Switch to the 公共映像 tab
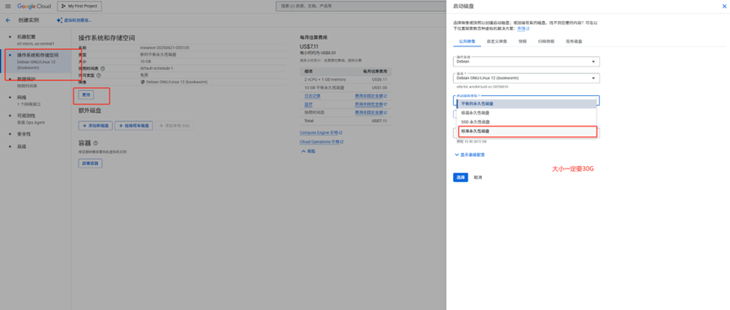Viewport: 730px width, 310px height. [467, 41]
